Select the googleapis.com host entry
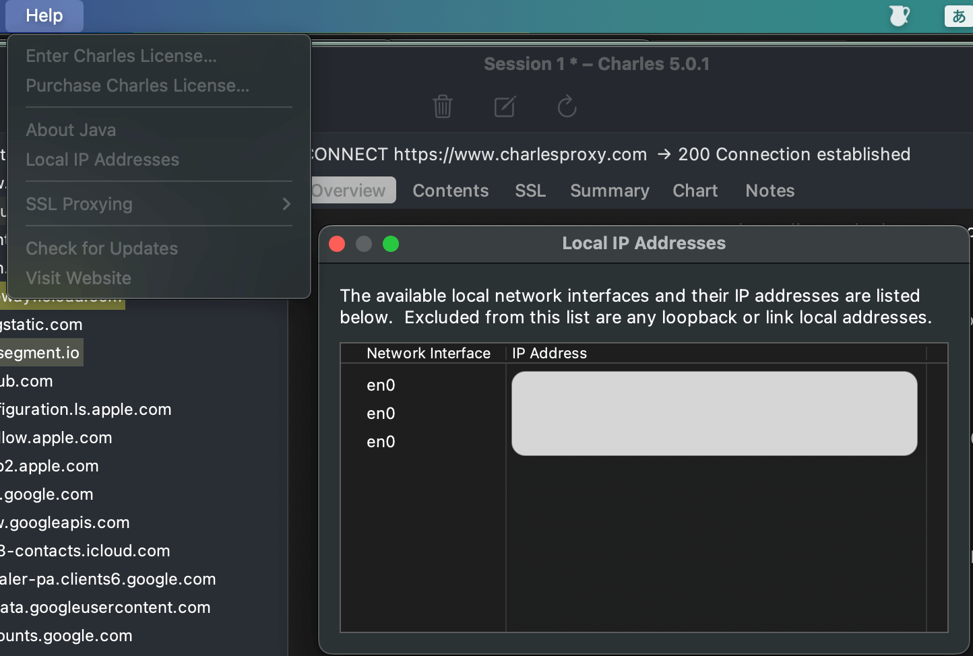 (x=65, y=523)
